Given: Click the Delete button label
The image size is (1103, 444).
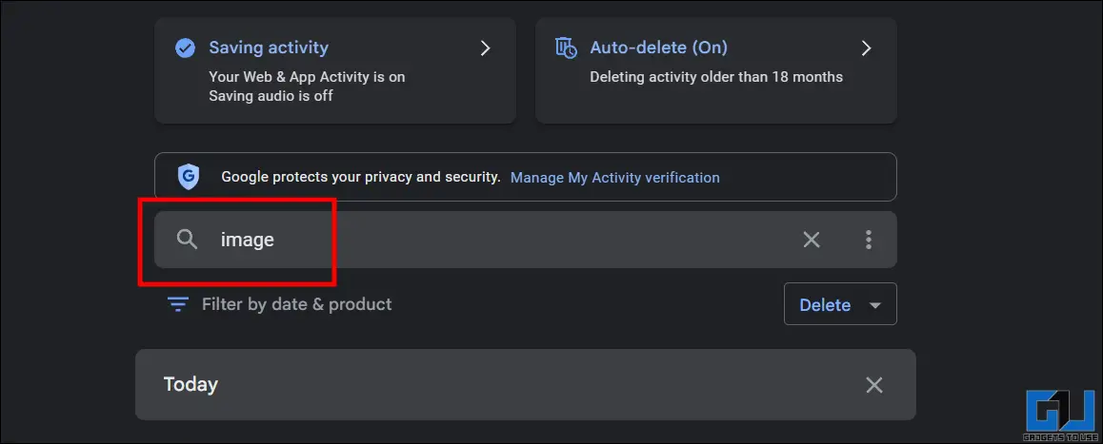Looking at the screenshot, I should 825,305.
